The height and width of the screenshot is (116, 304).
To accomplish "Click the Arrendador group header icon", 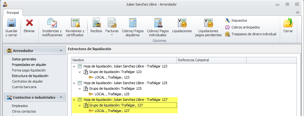I will pos(9,50).
